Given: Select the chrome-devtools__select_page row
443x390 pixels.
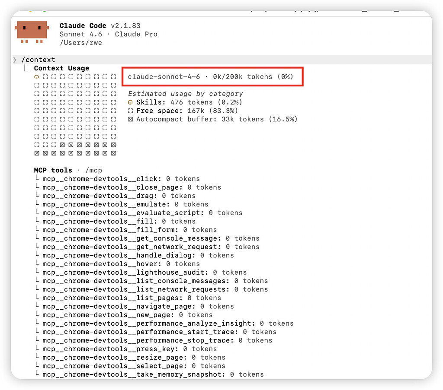Looking at the screenshot, I should 130,366.
